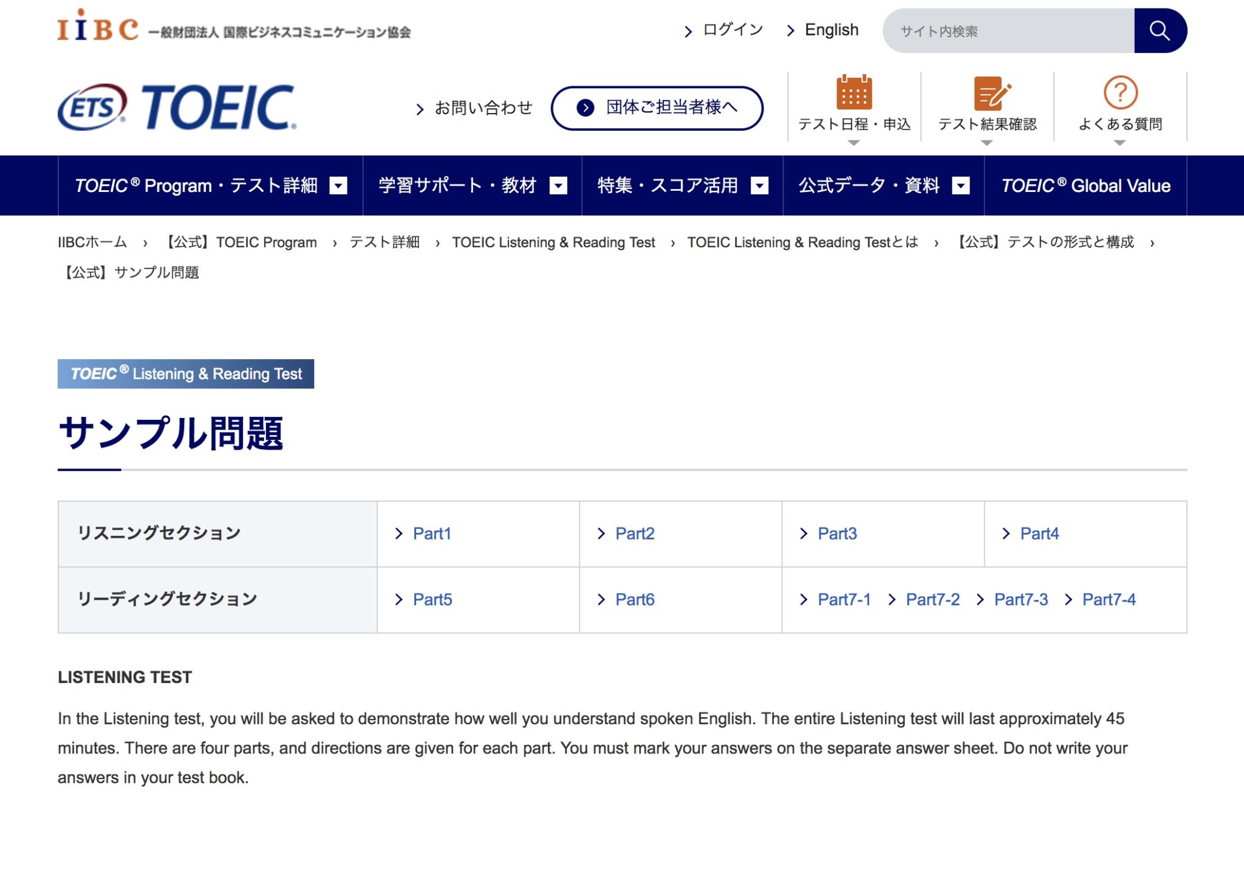
Task: Switch the site language to English
Action: (831, 30)
